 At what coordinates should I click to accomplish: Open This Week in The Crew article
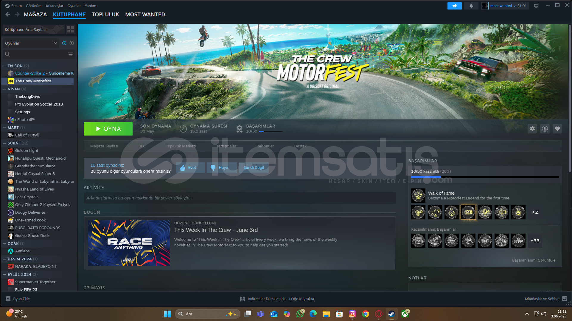click(x=216, y=230)
